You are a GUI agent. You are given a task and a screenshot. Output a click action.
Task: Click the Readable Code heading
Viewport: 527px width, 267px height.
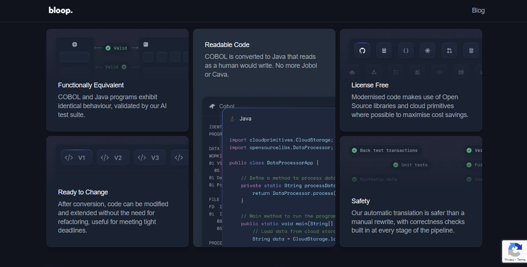click(x=227, y=45)
